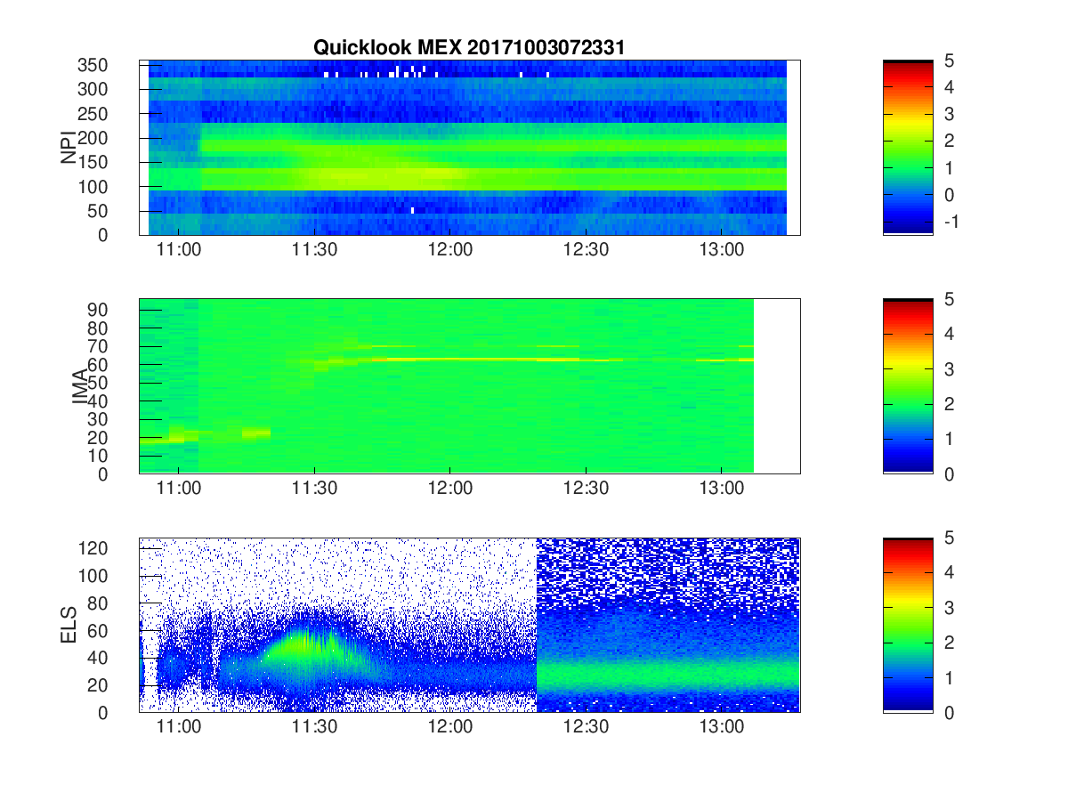
Task: Click the ELS spectrogram plot area
Action: [469, 625]
